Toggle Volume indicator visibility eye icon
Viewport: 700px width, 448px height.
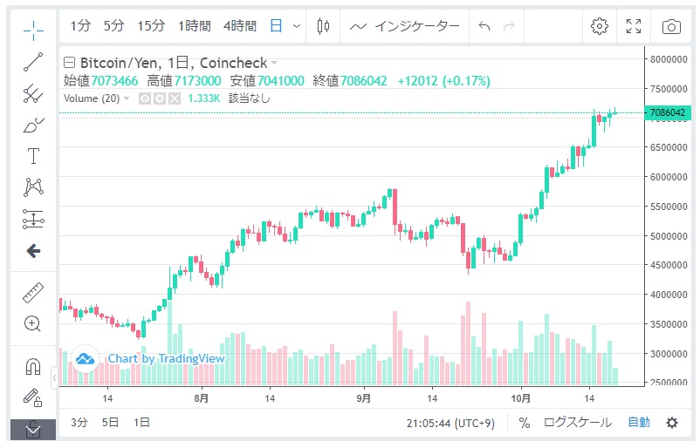145,98
